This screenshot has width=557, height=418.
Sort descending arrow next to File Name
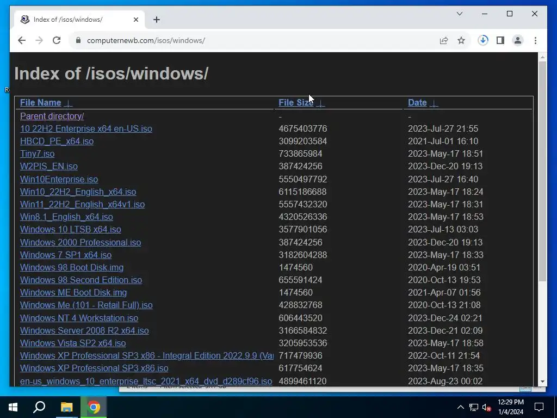[x=68, y=103]
